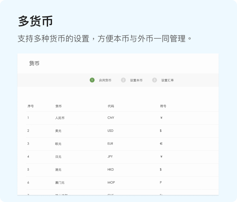Click the € symbol in EUR row
The image size is (237, 202).
161,144
